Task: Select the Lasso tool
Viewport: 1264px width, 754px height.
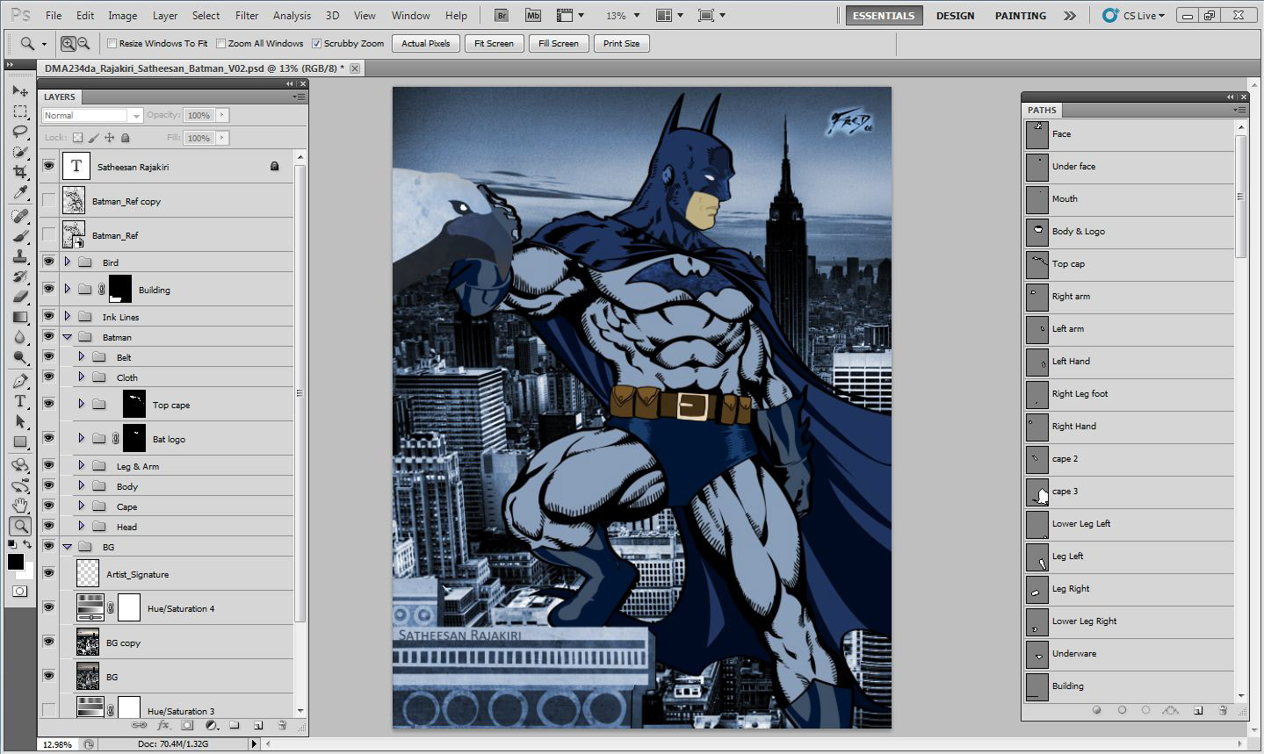Action: coord(20,132)
